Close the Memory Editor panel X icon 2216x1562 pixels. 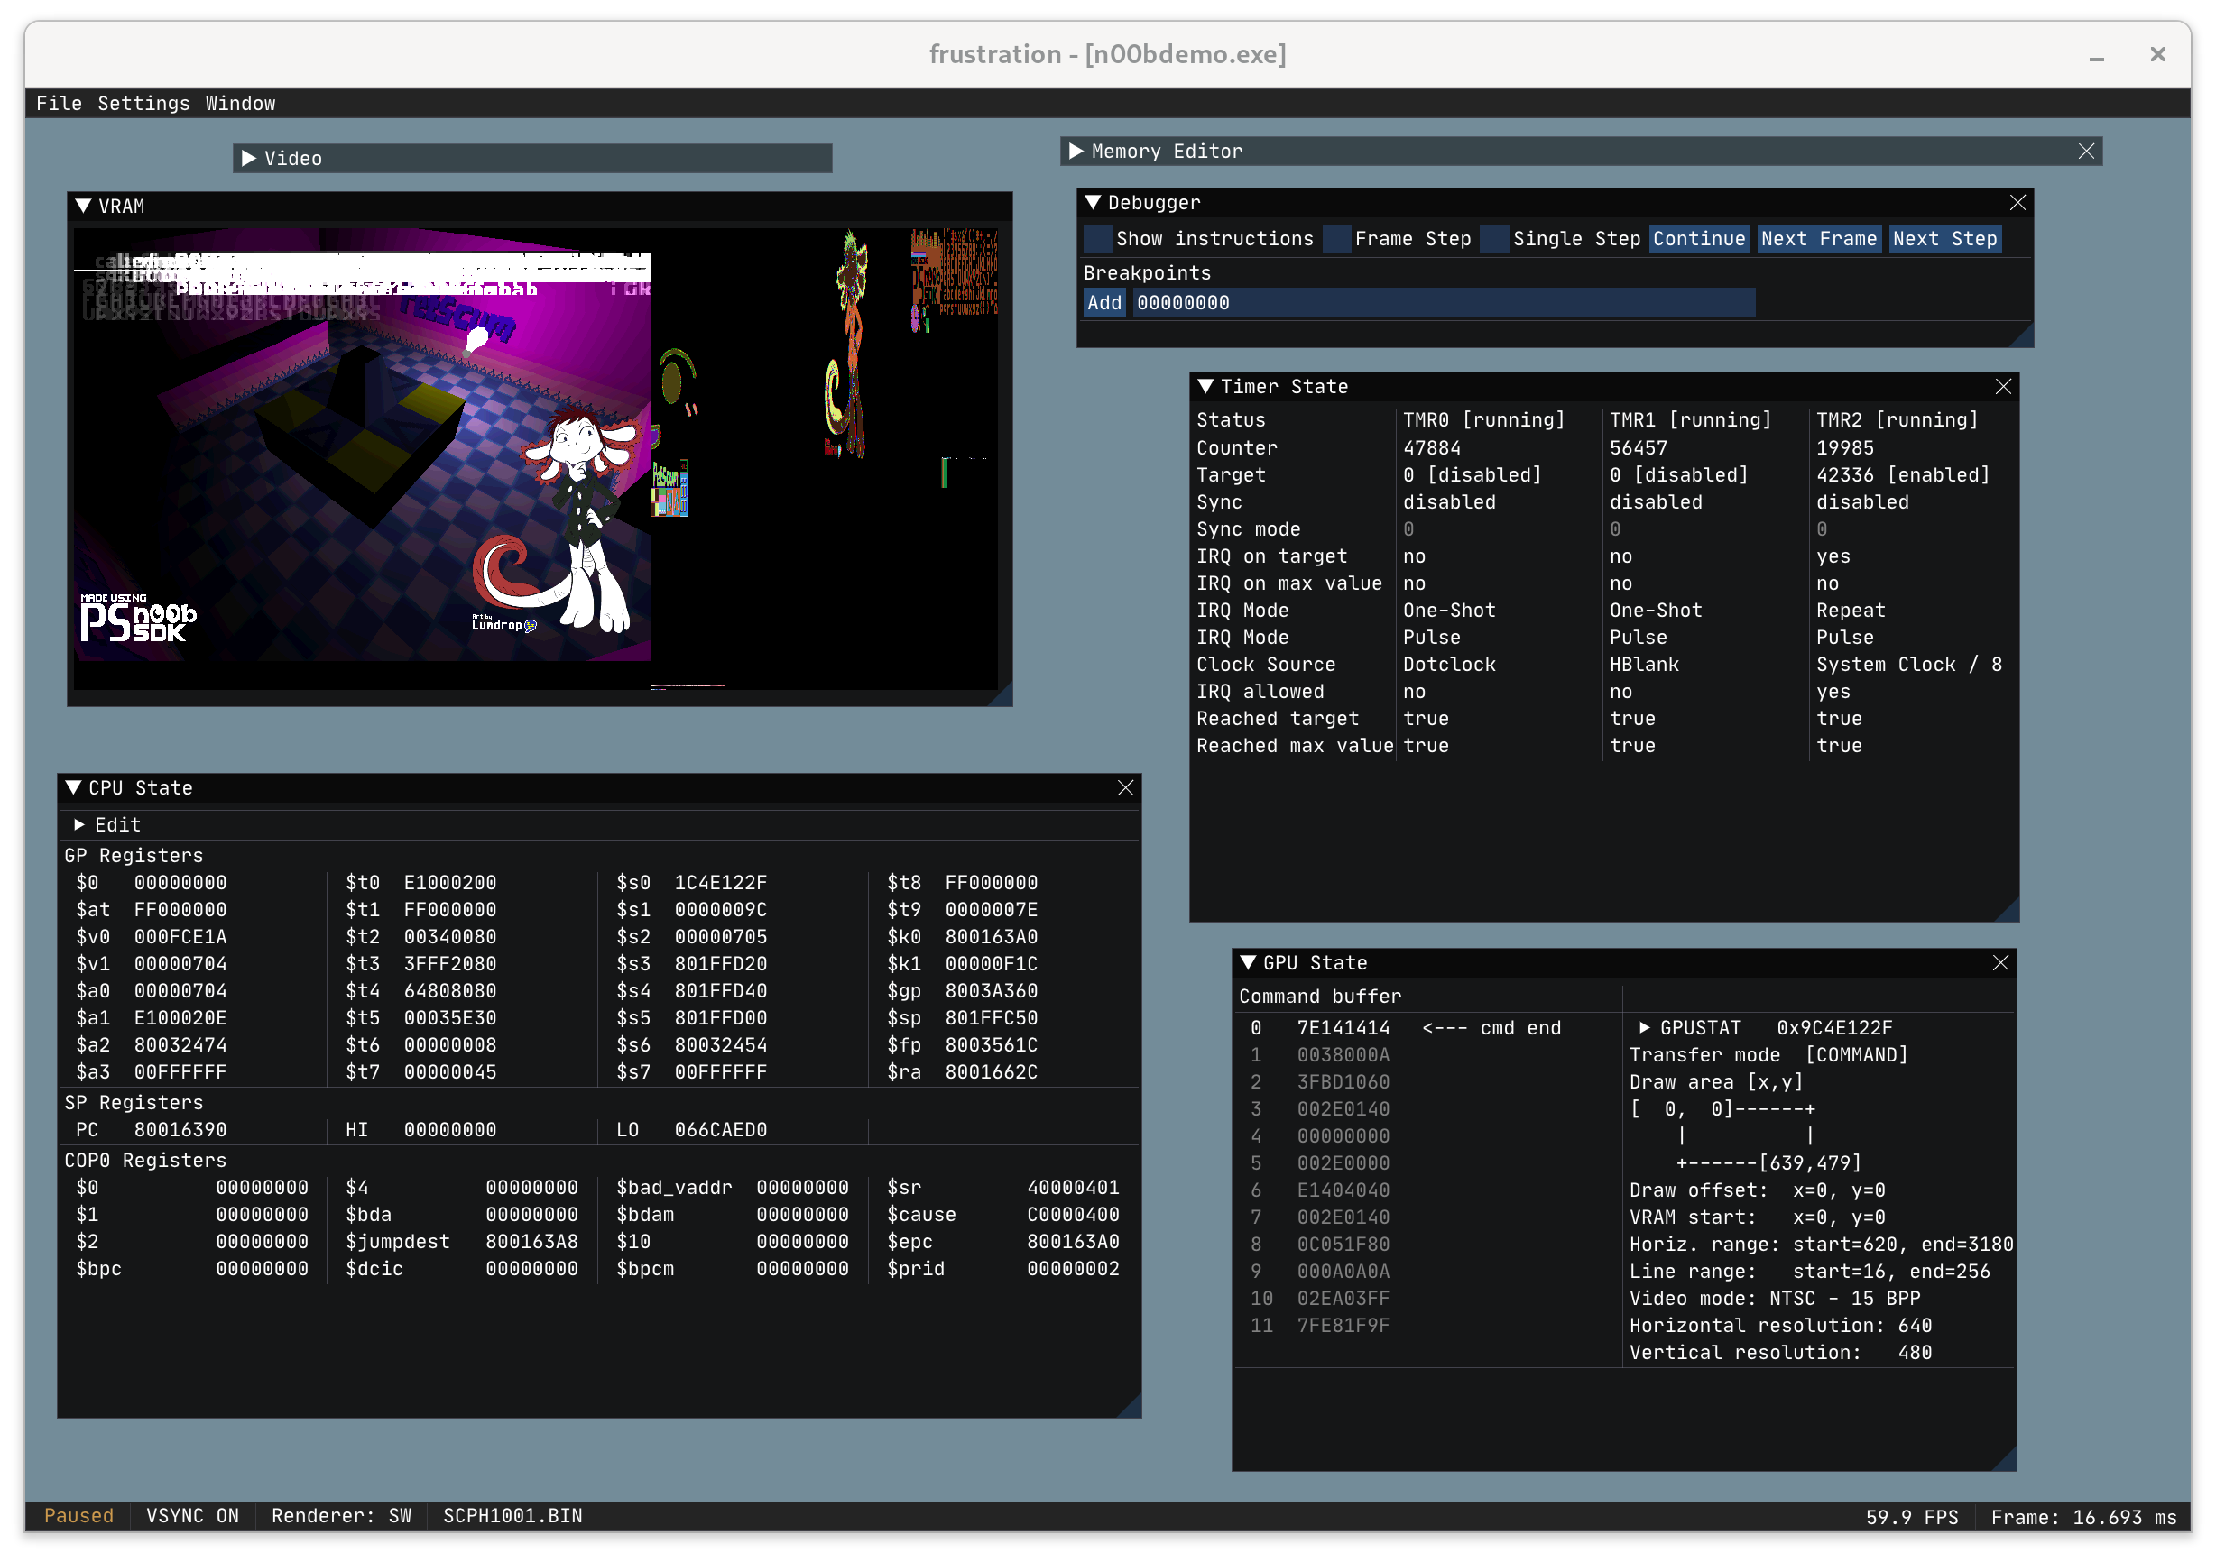click(2086, 152)
